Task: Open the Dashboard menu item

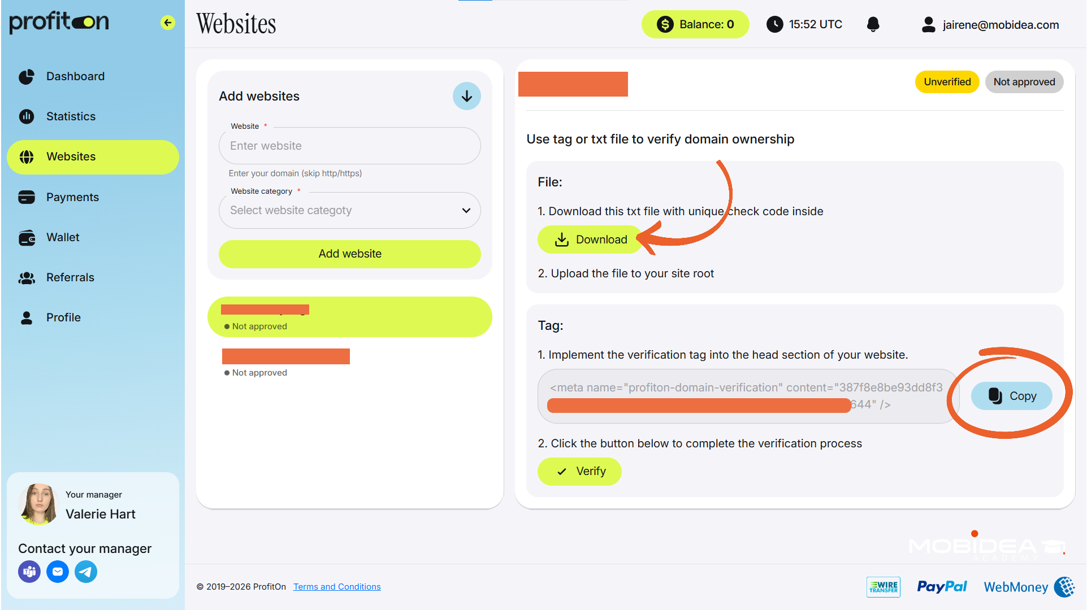Action: (x=75, y=76)
